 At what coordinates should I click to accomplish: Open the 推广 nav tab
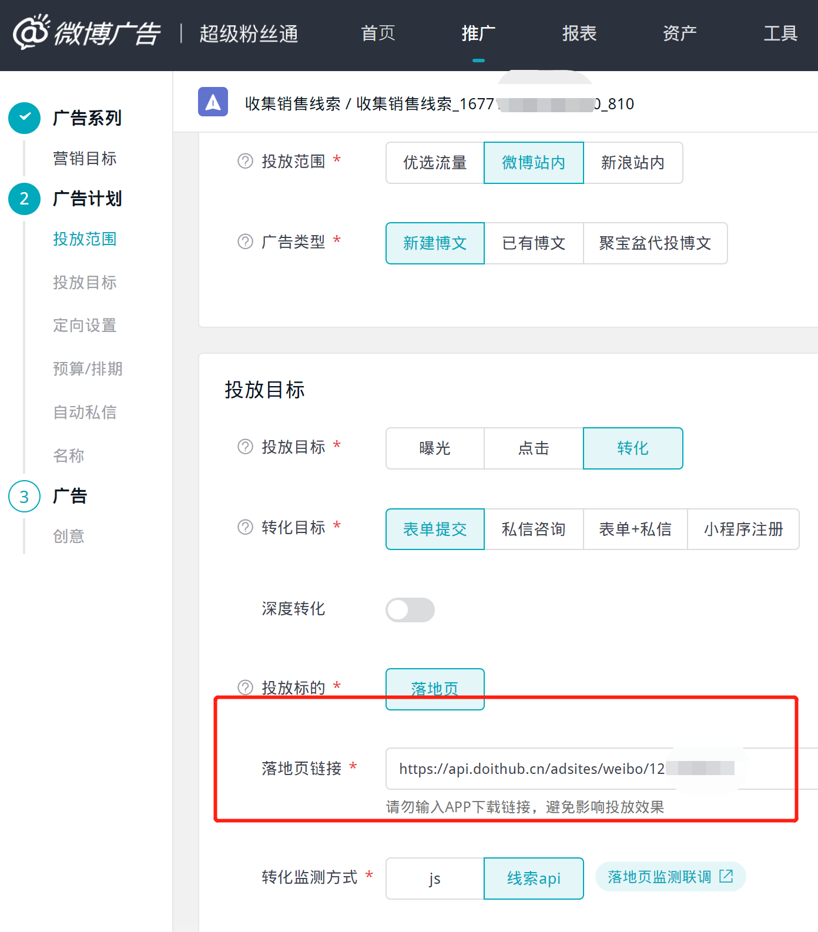pos(478,33)
